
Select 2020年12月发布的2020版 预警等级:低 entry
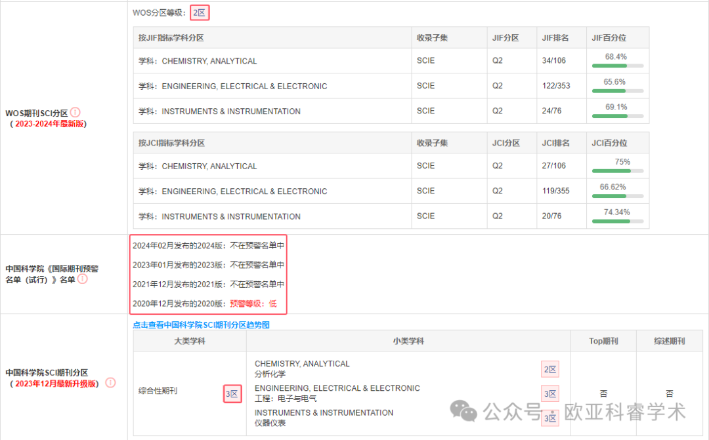pos(204,304)
